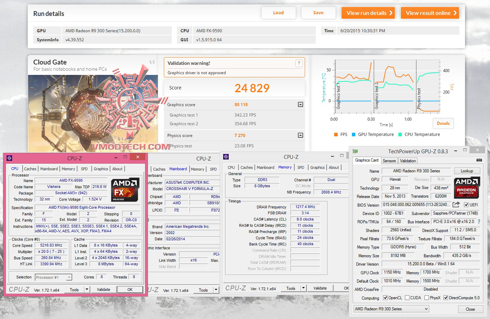Open the Tools dropdown arrow in pink CPU-Z
Viewport: 490px width, 319px height.
click(x=87, y=290)
